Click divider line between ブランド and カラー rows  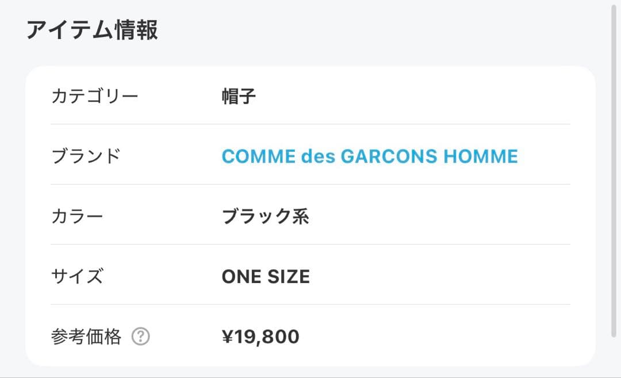(310, 184)
